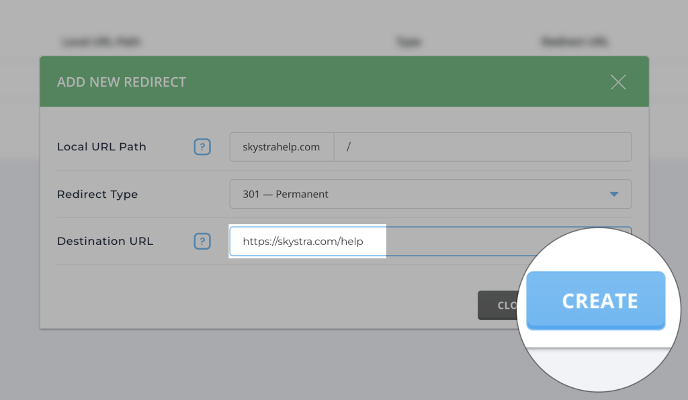Image resolution: width=688 pixels, height=400 pixels.
Task: Click the Destination URL form label
Action: pos(105,241)
